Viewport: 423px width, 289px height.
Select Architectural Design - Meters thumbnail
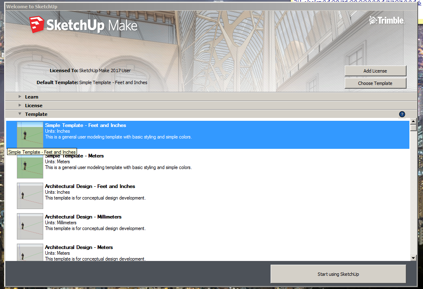tap(30, 252)
